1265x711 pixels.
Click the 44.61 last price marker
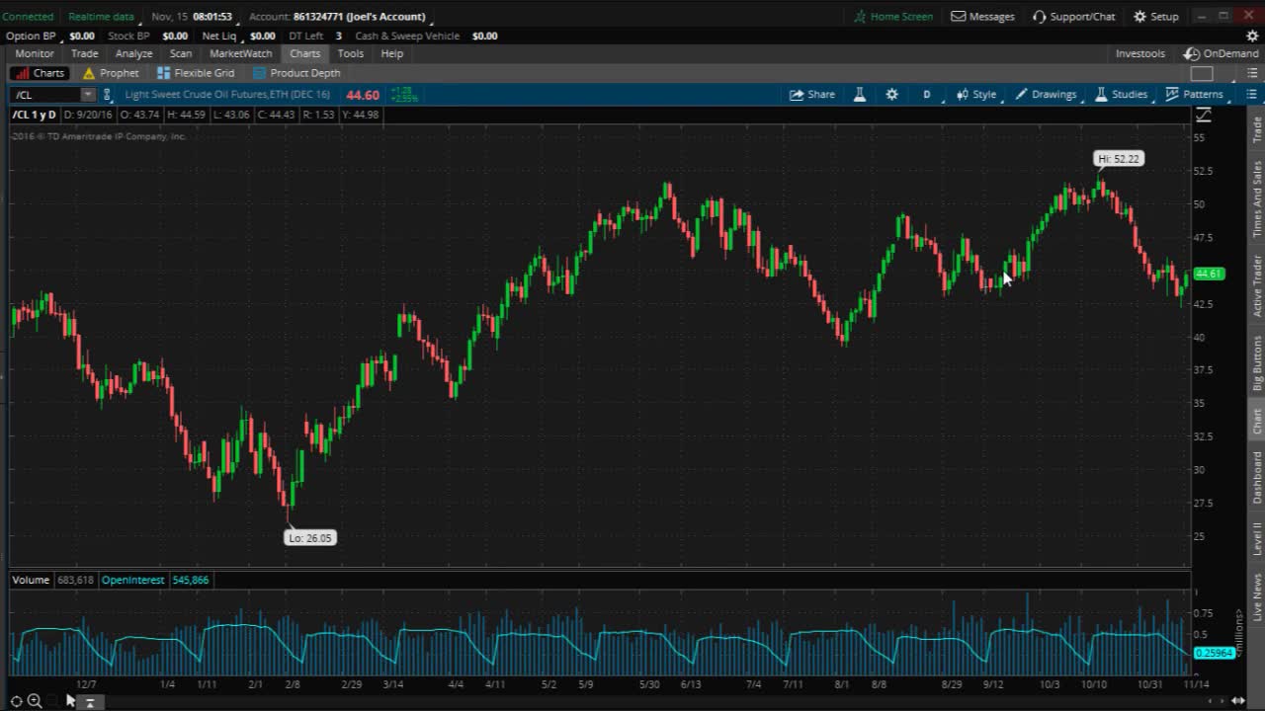1210,274
